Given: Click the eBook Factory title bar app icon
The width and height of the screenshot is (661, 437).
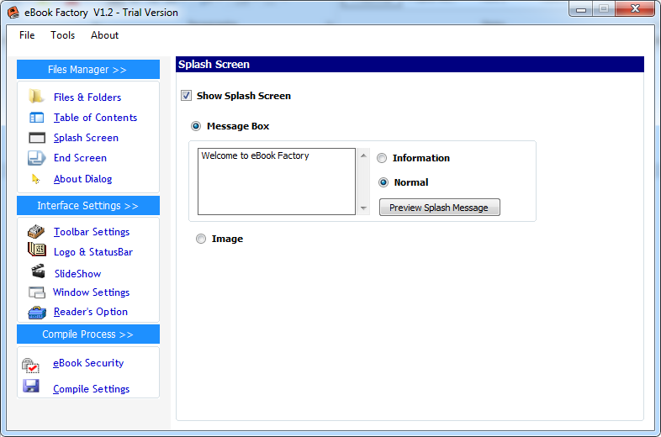Looking at the screenshot, I should 13,13.
